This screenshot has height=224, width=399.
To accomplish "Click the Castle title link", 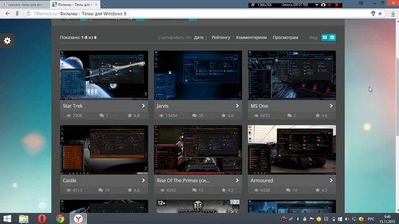I will [69, 180].
